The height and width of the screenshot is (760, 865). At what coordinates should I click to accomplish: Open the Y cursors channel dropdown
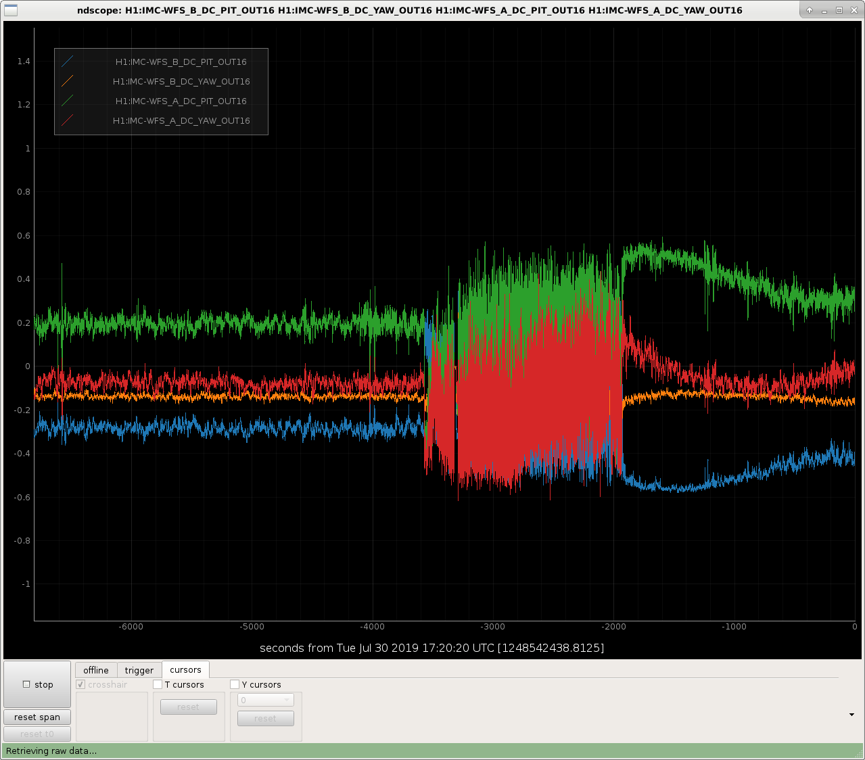(266, 700)
